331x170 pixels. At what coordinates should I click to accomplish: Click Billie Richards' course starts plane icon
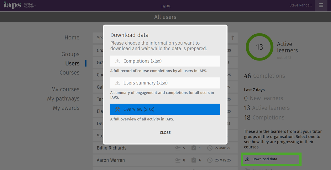(178, 148)
